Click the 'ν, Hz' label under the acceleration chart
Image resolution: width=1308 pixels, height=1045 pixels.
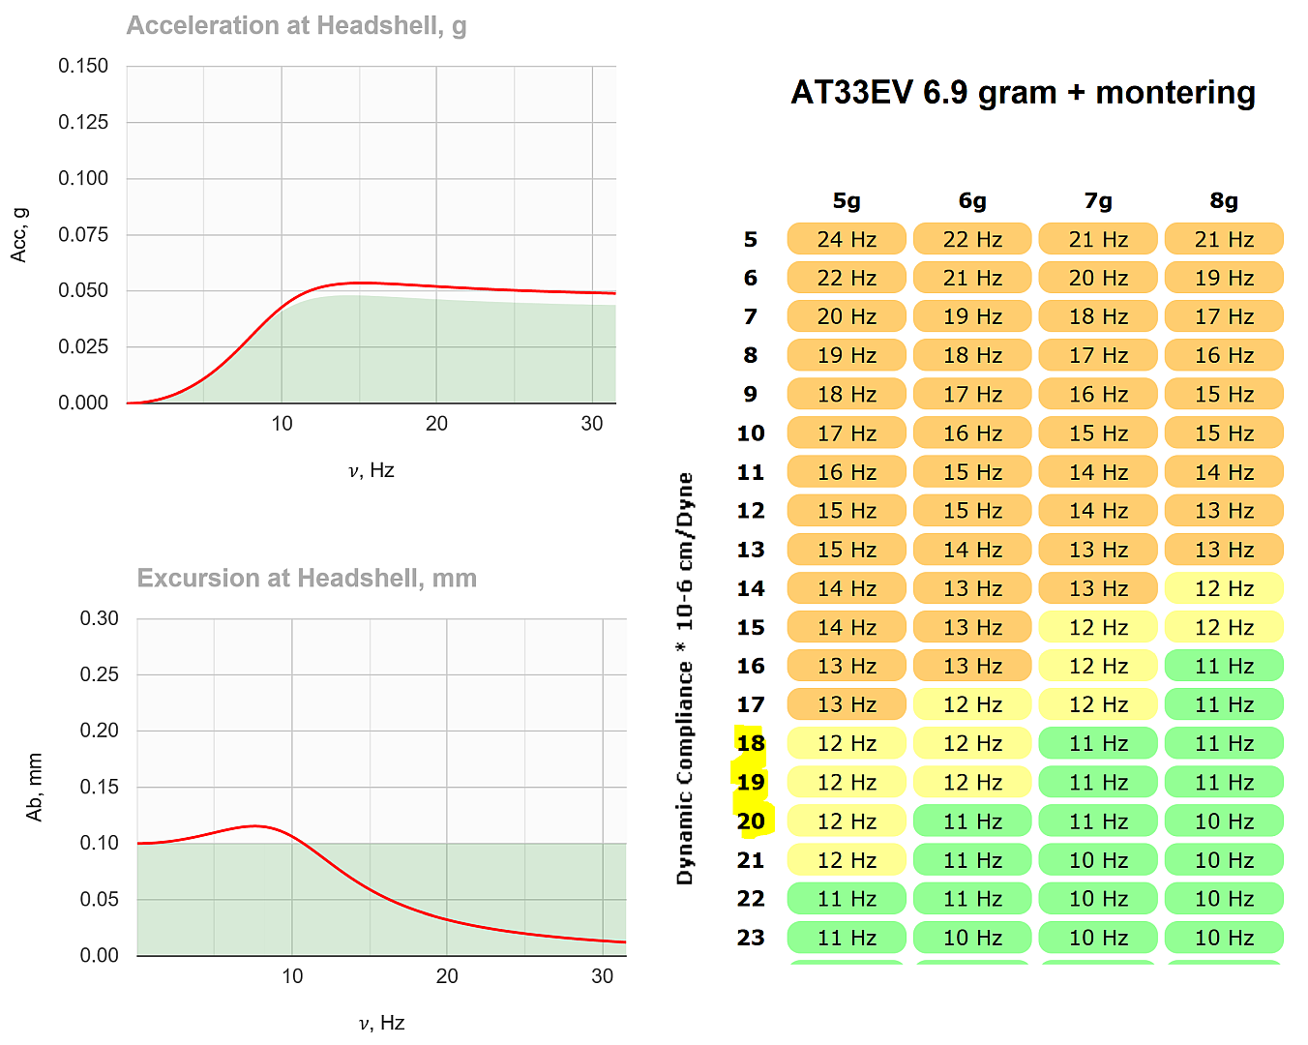[372, 470]
